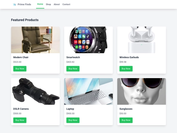Screen dimensions: 177x133
Task: Buy the Laptop now
Action: coord(73,120)
